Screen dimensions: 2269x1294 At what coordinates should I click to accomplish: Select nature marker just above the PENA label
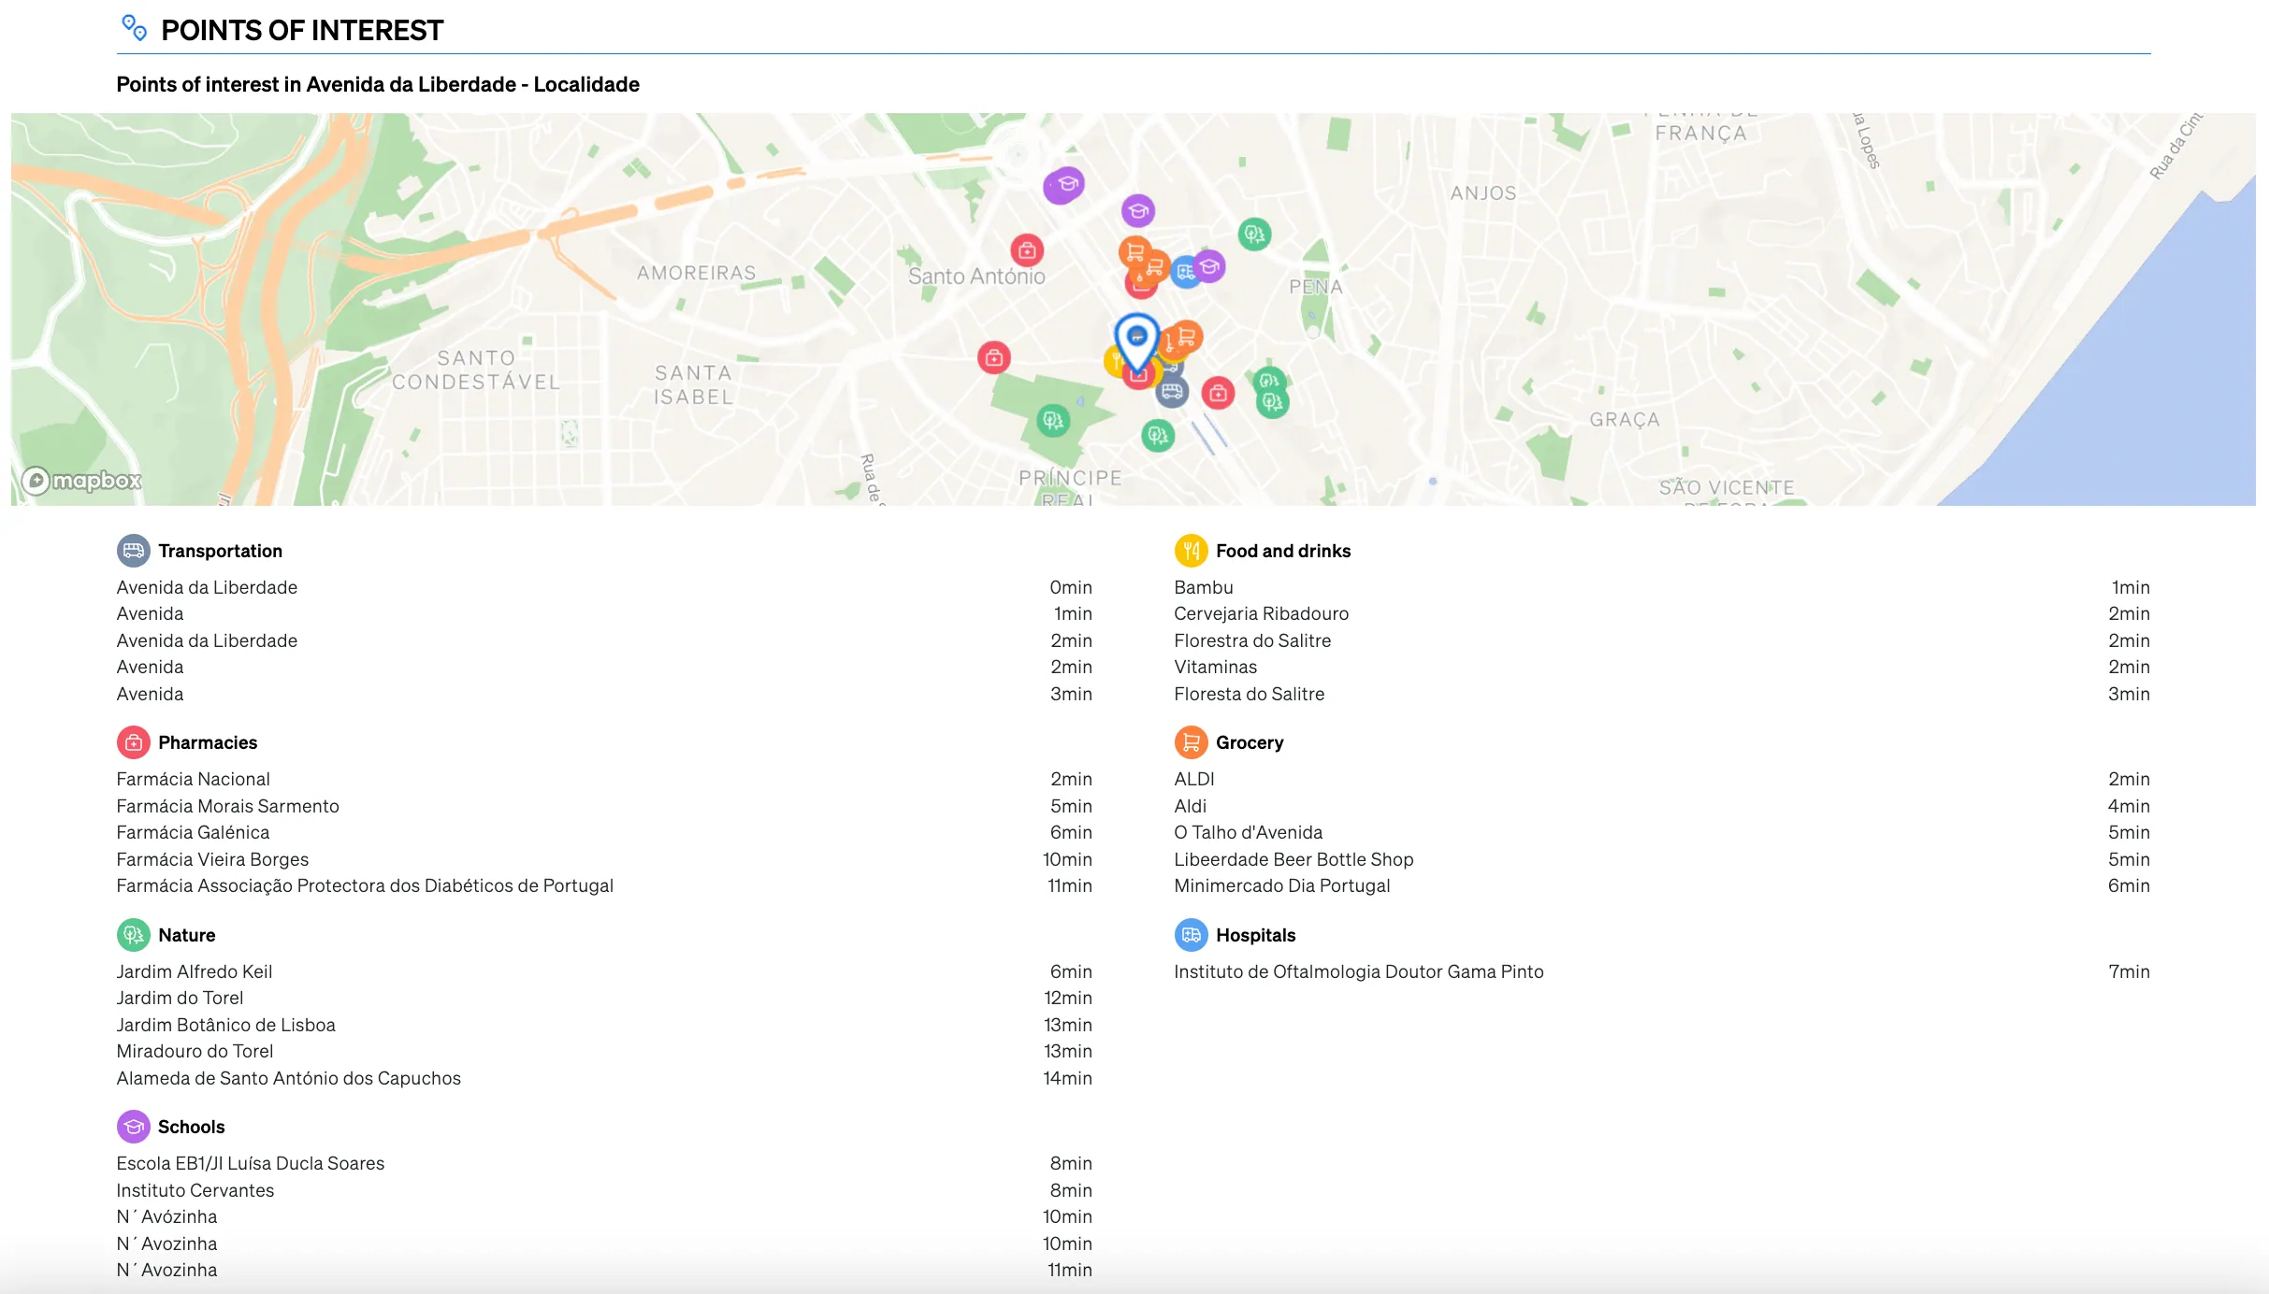(1254, 234)
